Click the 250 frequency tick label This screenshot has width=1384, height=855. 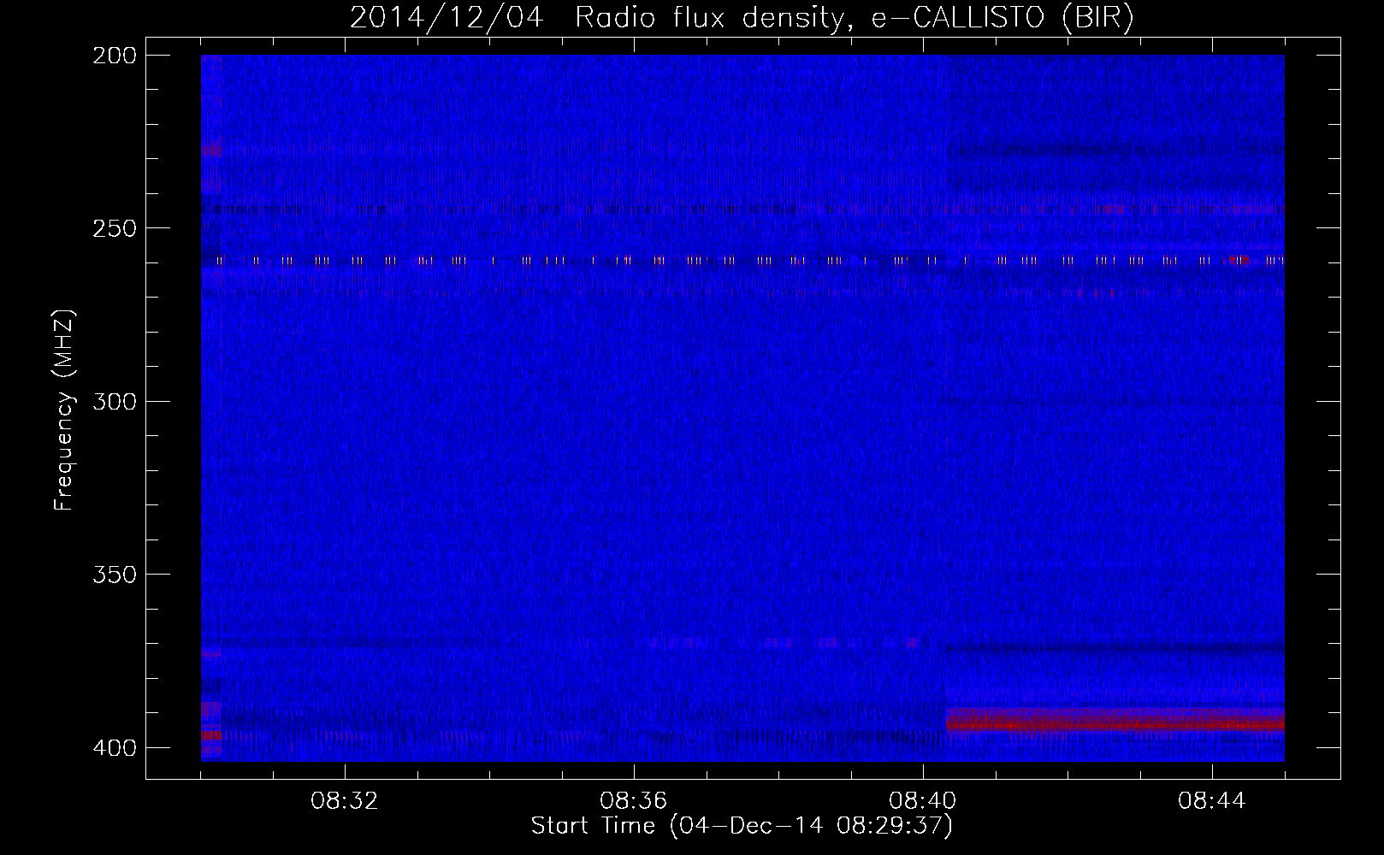pos(114,228)
